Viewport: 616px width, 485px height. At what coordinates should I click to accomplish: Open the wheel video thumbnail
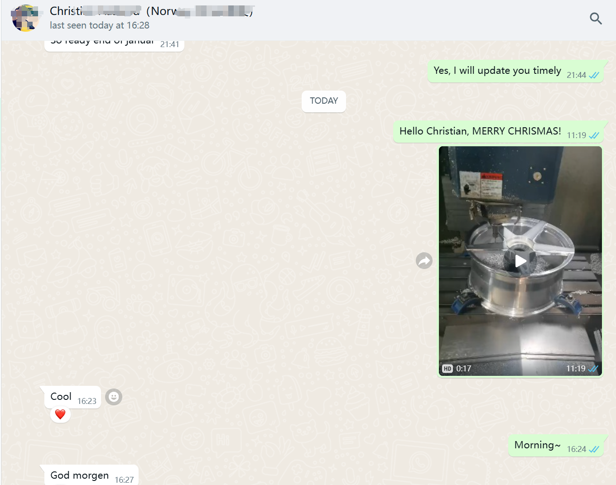point(520,204)
